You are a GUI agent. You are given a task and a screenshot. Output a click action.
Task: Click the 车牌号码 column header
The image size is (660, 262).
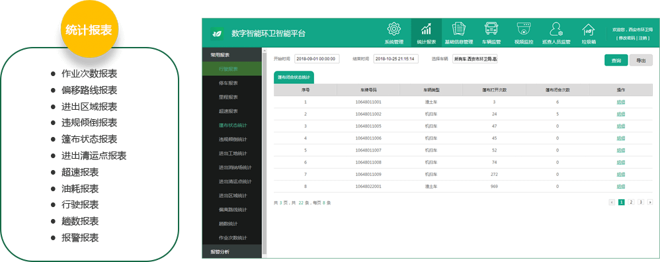pyautogui.click(x=368, y=90)
